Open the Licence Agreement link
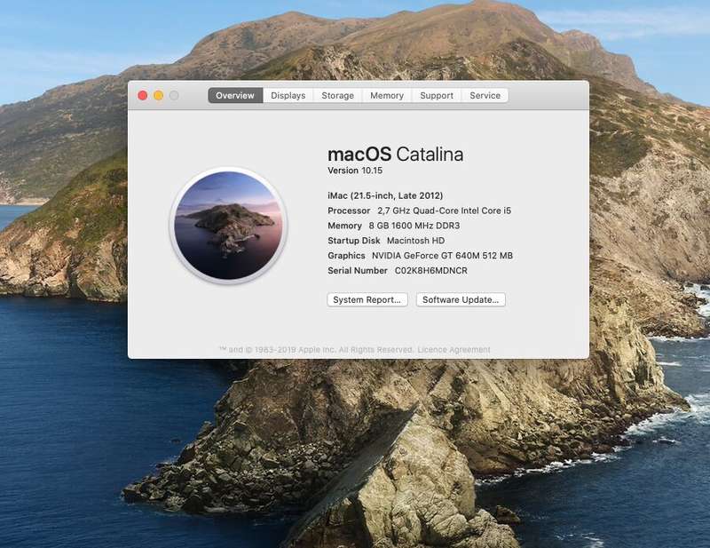This screenshot has height=548, width=710. pyautogui.click(x=454, y=349)
